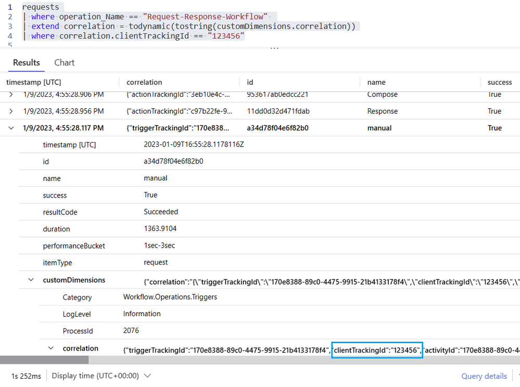The image size is (520, 387).
Task: Open the Query details link
Action: [x=484, y=376]
